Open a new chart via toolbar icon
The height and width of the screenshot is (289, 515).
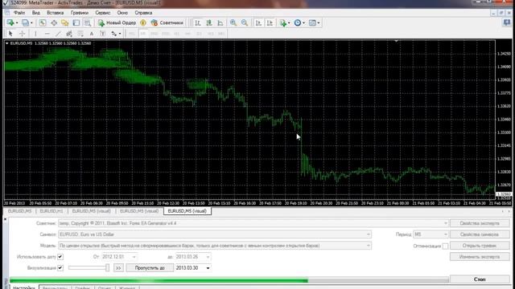coord(10,22)
